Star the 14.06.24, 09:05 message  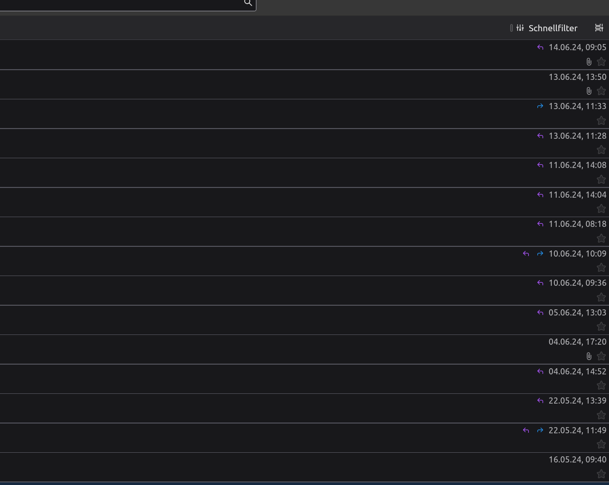[x=601, y=62]
